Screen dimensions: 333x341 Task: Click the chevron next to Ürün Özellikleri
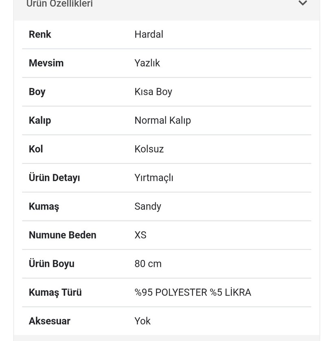click(x=302, y=4)
